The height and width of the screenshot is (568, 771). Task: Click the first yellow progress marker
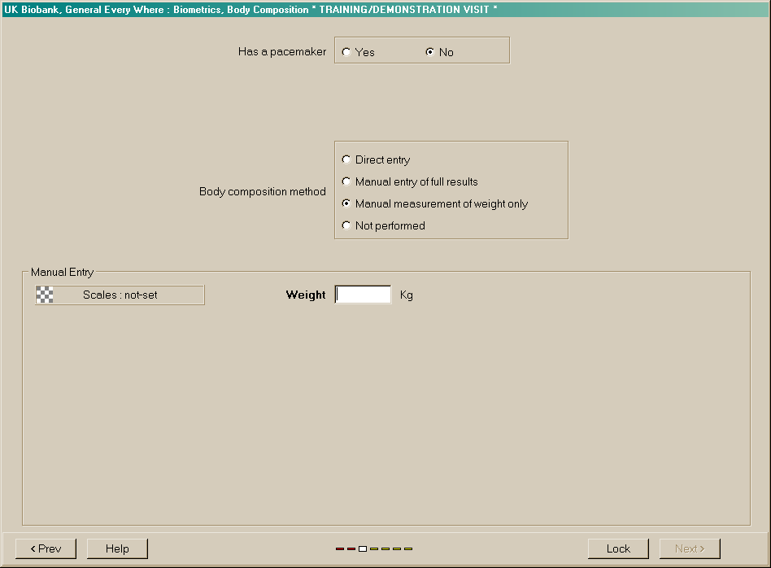click(374, 548)
